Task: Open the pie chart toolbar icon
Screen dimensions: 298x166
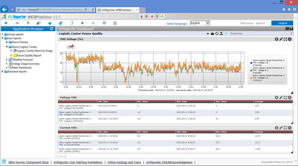Action: click(50, 23)
